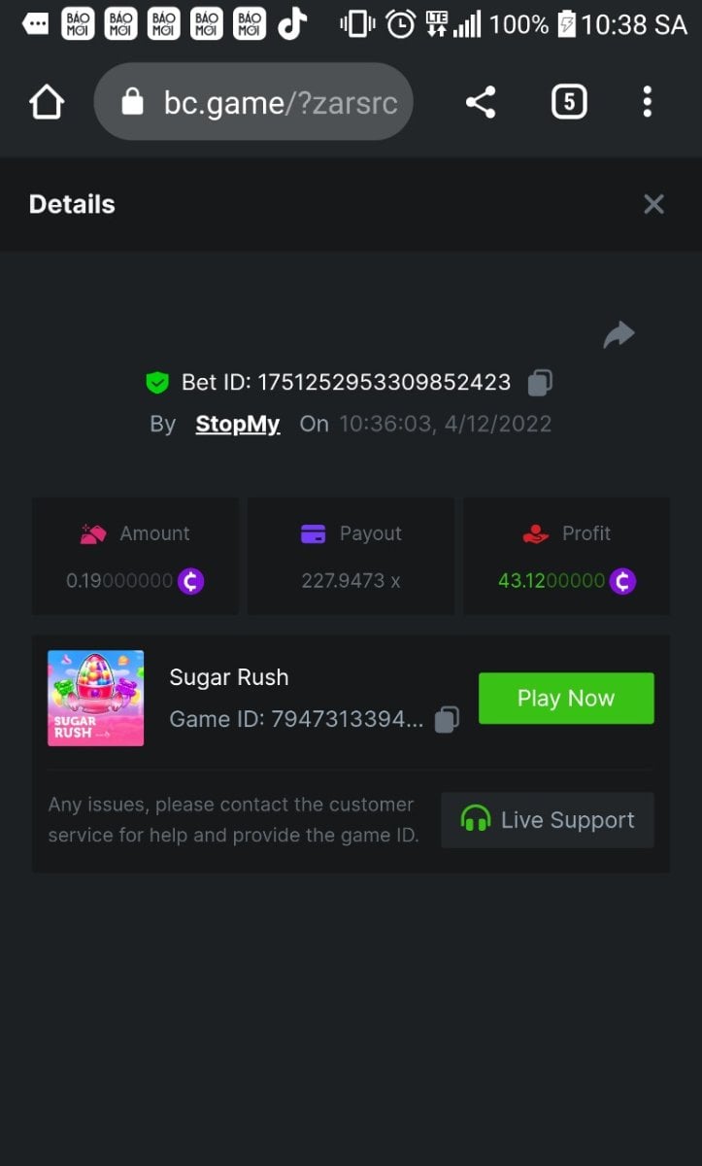This screenshot has width=702, height=1166.
Task: Copy the Bet ID
Action: point(540,383)
